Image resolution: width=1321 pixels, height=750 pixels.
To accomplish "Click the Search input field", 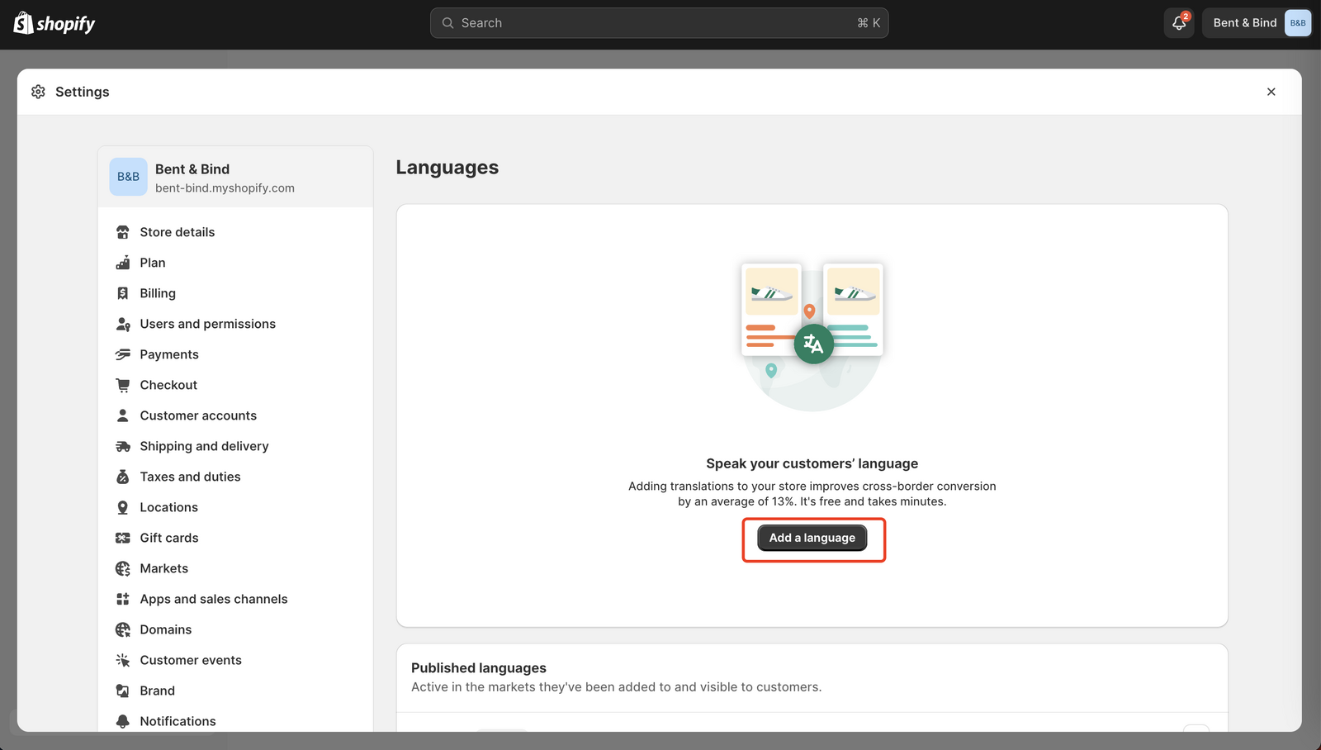I will click(x=659, y=23).
